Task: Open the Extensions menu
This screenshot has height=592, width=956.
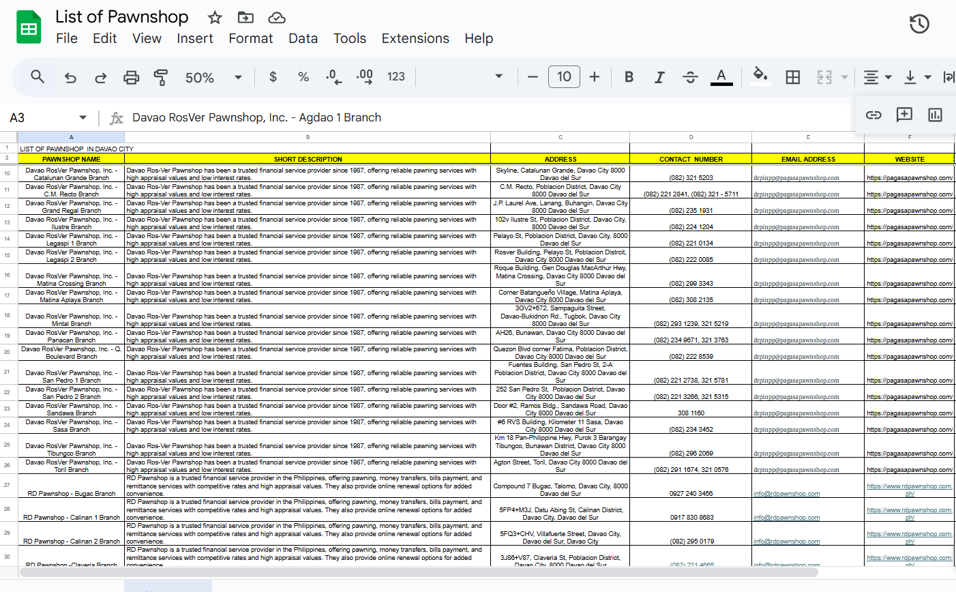Action: [x=415, y=38]
